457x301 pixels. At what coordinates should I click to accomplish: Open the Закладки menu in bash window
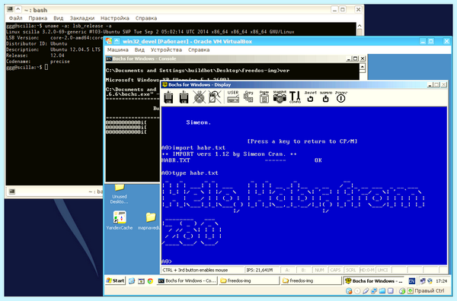point(82,18)
